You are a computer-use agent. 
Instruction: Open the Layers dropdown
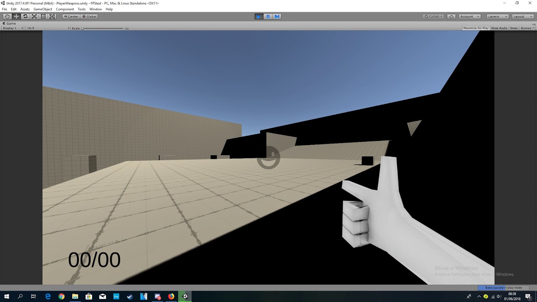(498, 16)
